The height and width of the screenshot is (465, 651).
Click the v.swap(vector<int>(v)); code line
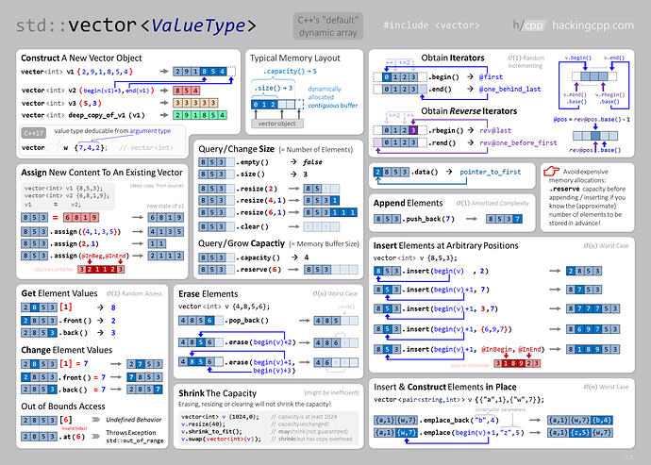pyautogui.click(x=221, y=439)
